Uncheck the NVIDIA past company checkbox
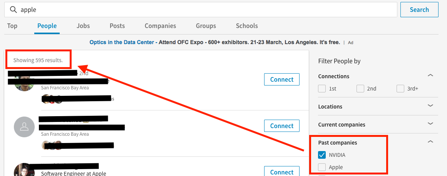This screenshot has height=176, width=447. (x=322, y=155)
